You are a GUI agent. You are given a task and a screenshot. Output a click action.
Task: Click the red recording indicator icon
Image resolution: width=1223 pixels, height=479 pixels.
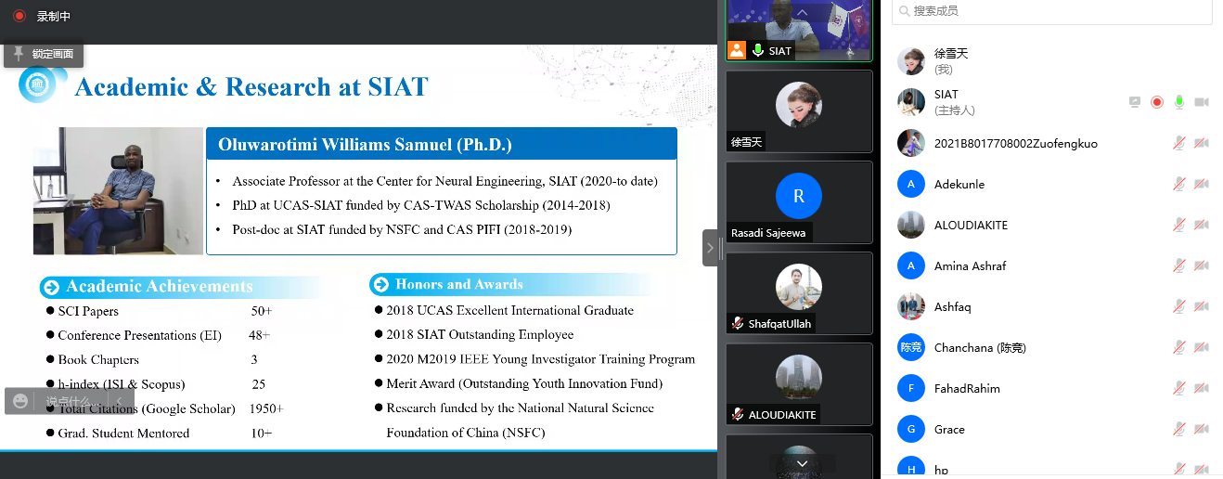point(19,16)
